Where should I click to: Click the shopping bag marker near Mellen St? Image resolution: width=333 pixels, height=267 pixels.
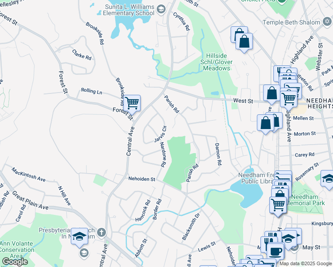265,123
